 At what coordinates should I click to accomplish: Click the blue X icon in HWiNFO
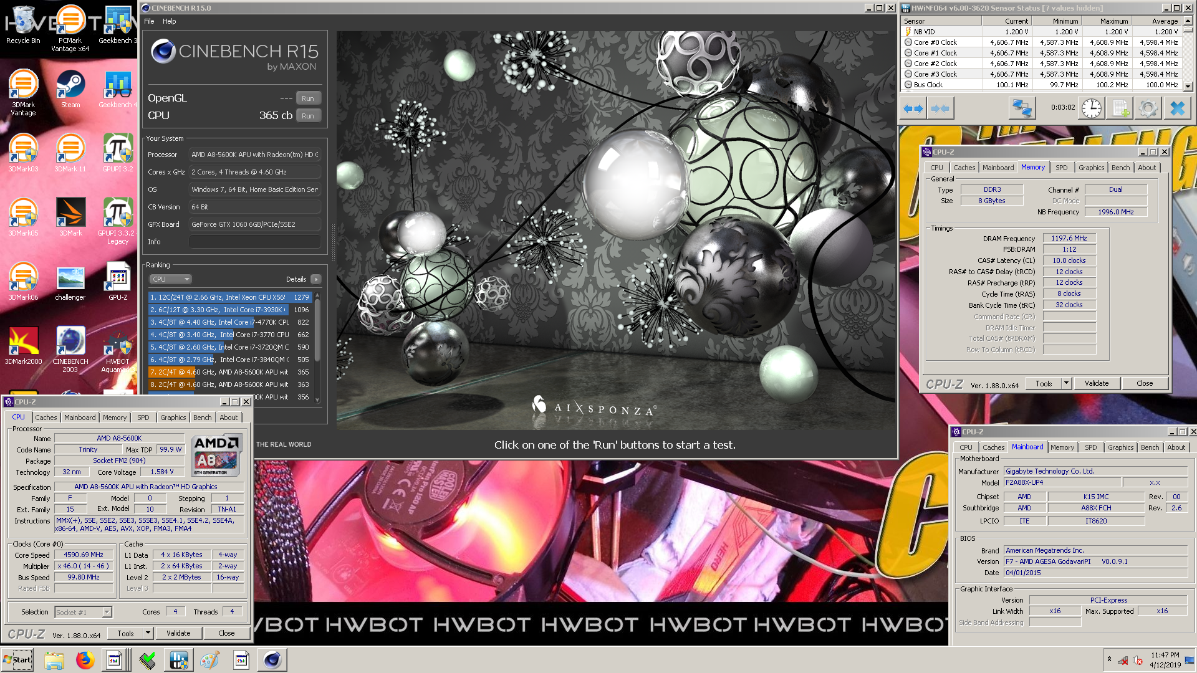(x=1177, y=108)
